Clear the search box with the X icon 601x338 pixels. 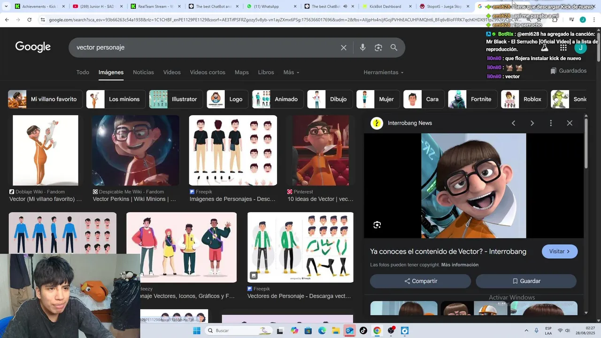point(344,47)
